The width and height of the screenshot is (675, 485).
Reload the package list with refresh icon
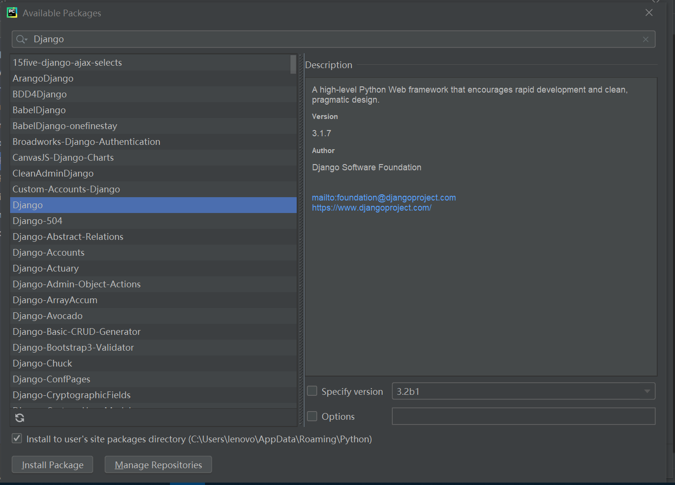pos(20,418)
